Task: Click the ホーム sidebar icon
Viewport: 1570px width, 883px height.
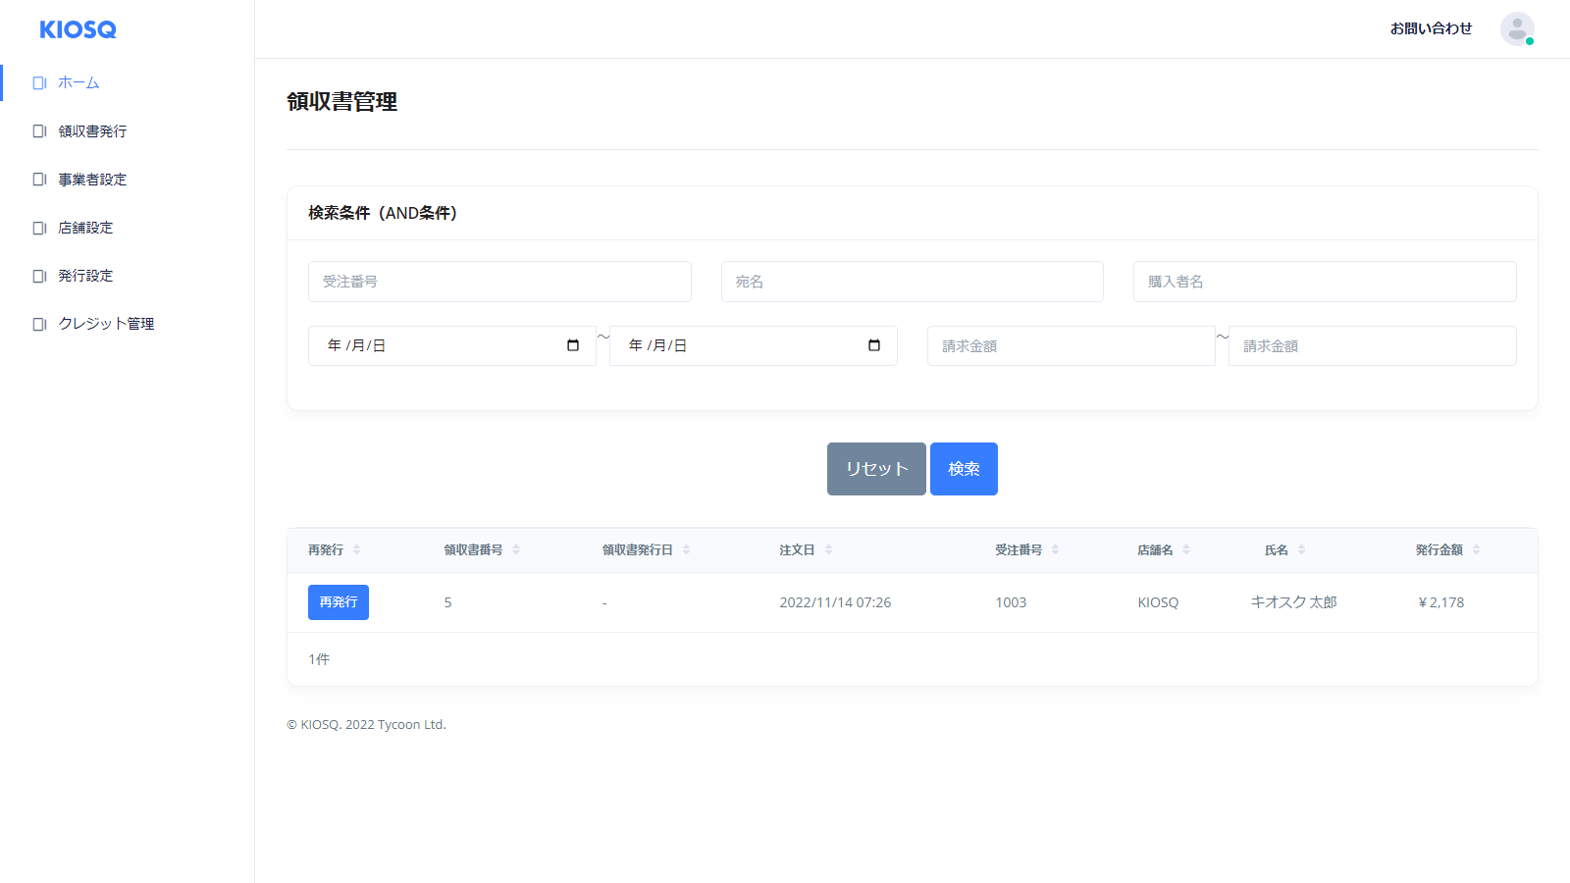Action: (39, 83)
